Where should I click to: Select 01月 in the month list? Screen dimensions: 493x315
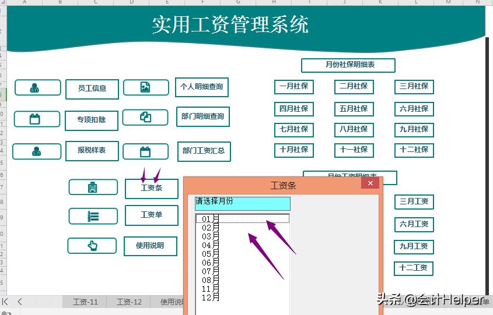click(x=242, y=219)
